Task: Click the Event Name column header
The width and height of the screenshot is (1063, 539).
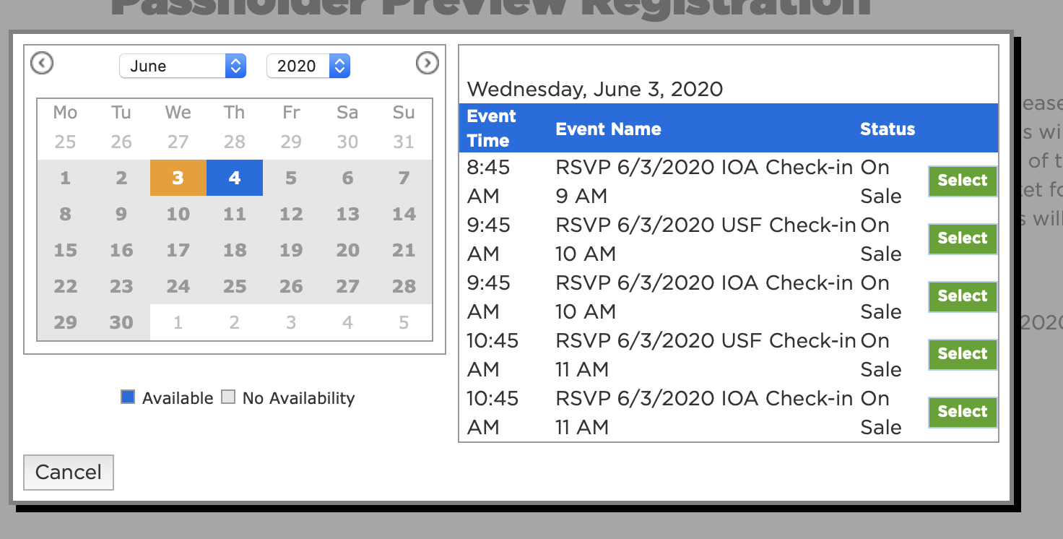Action: pyautogui.click(x=608, y=129)
